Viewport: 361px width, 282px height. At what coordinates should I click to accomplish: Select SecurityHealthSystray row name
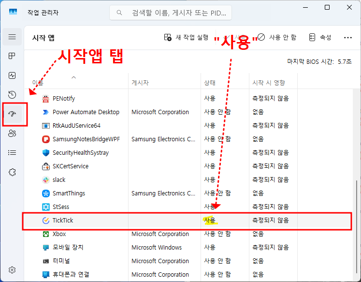coord(81,153)
